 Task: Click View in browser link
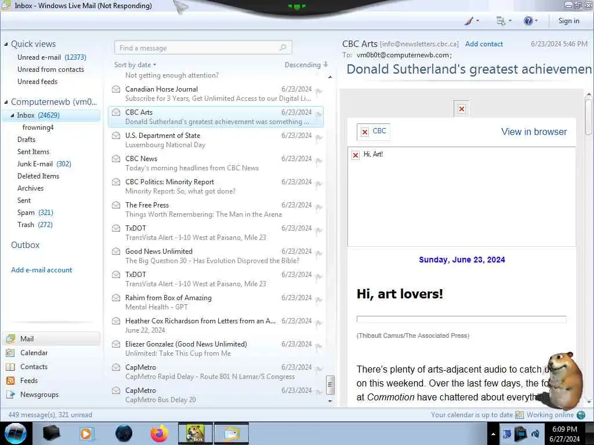(x=534, y=132)
